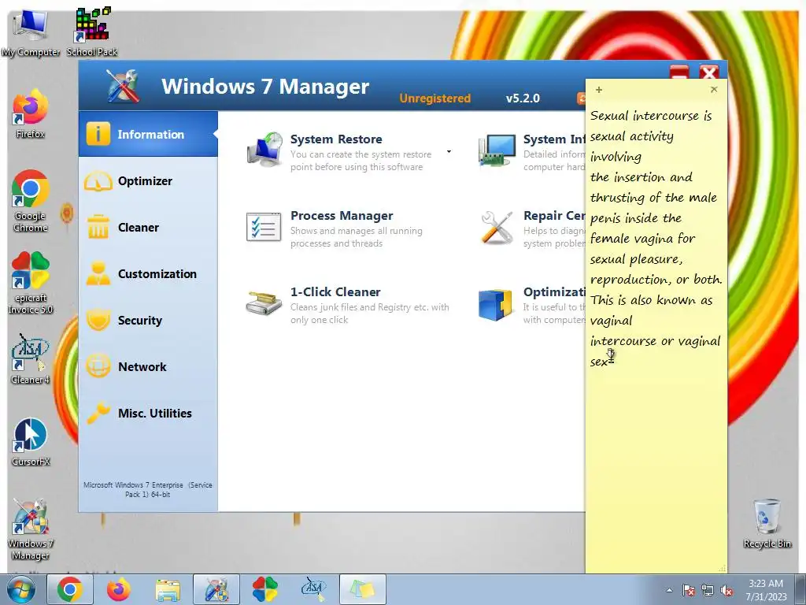Click the muted volume tray icon

coord(727,590)
